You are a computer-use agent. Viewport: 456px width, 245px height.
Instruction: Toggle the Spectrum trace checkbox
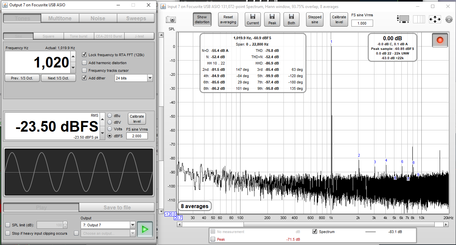315,231
